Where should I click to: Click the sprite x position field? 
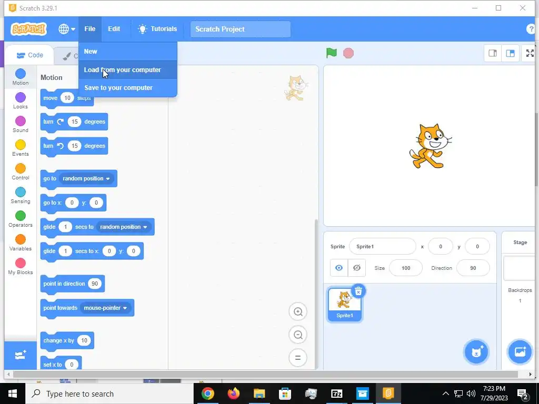[x=441, y=247]
